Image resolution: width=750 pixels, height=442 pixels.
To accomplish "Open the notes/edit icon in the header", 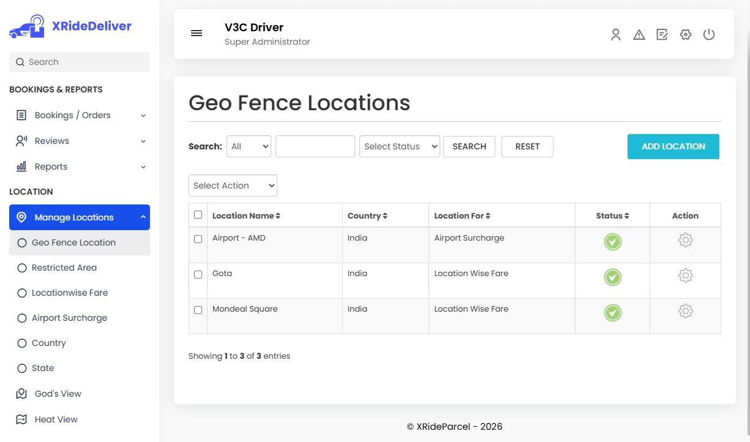I will 662,35.
